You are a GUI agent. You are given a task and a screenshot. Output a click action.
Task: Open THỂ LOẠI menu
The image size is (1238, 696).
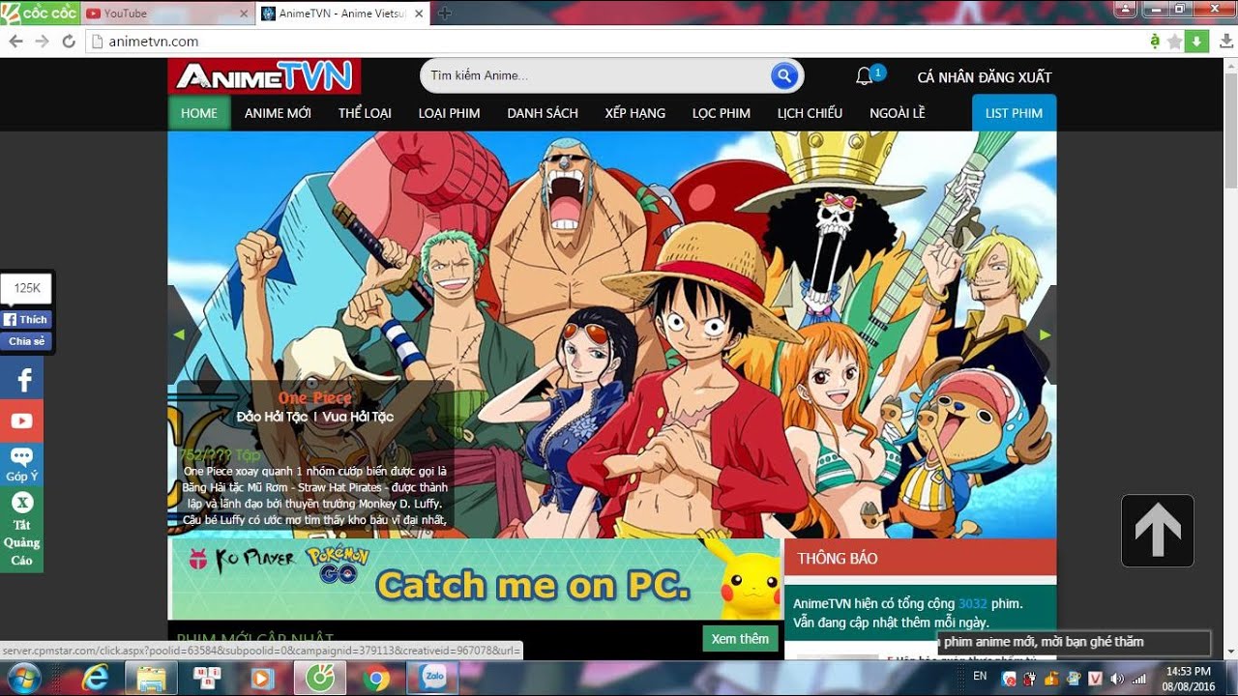click(x=365, y=113)
